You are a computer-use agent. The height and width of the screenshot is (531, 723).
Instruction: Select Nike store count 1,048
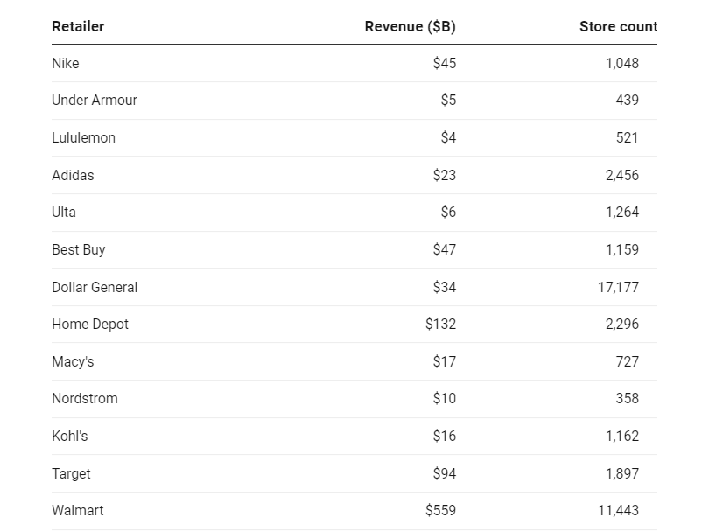[x=622, y=63]
